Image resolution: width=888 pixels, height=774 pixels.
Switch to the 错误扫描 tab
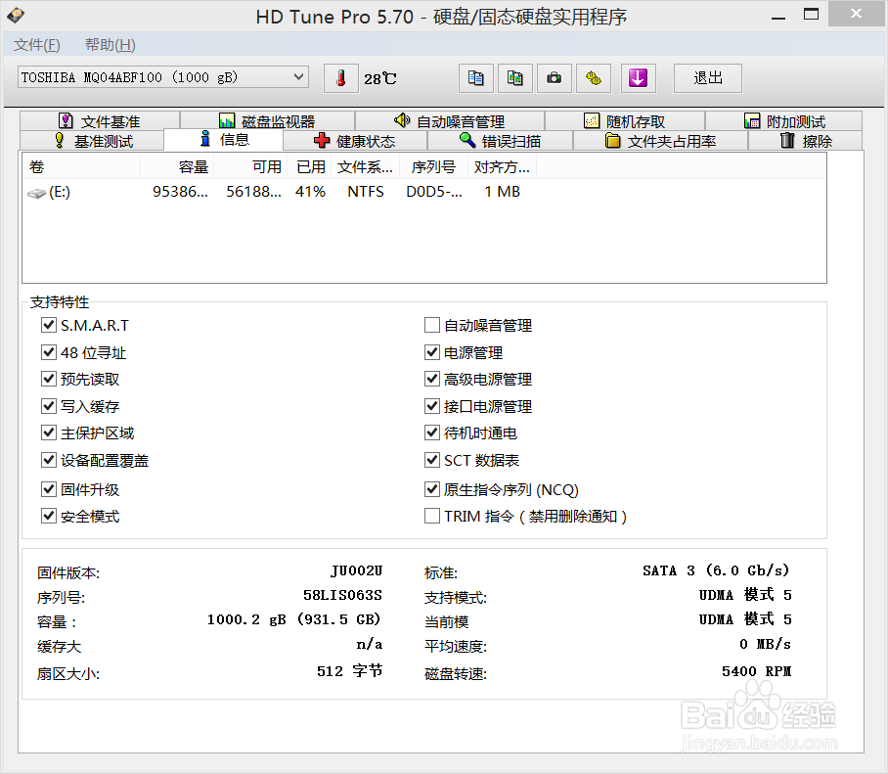pos(500,141)
